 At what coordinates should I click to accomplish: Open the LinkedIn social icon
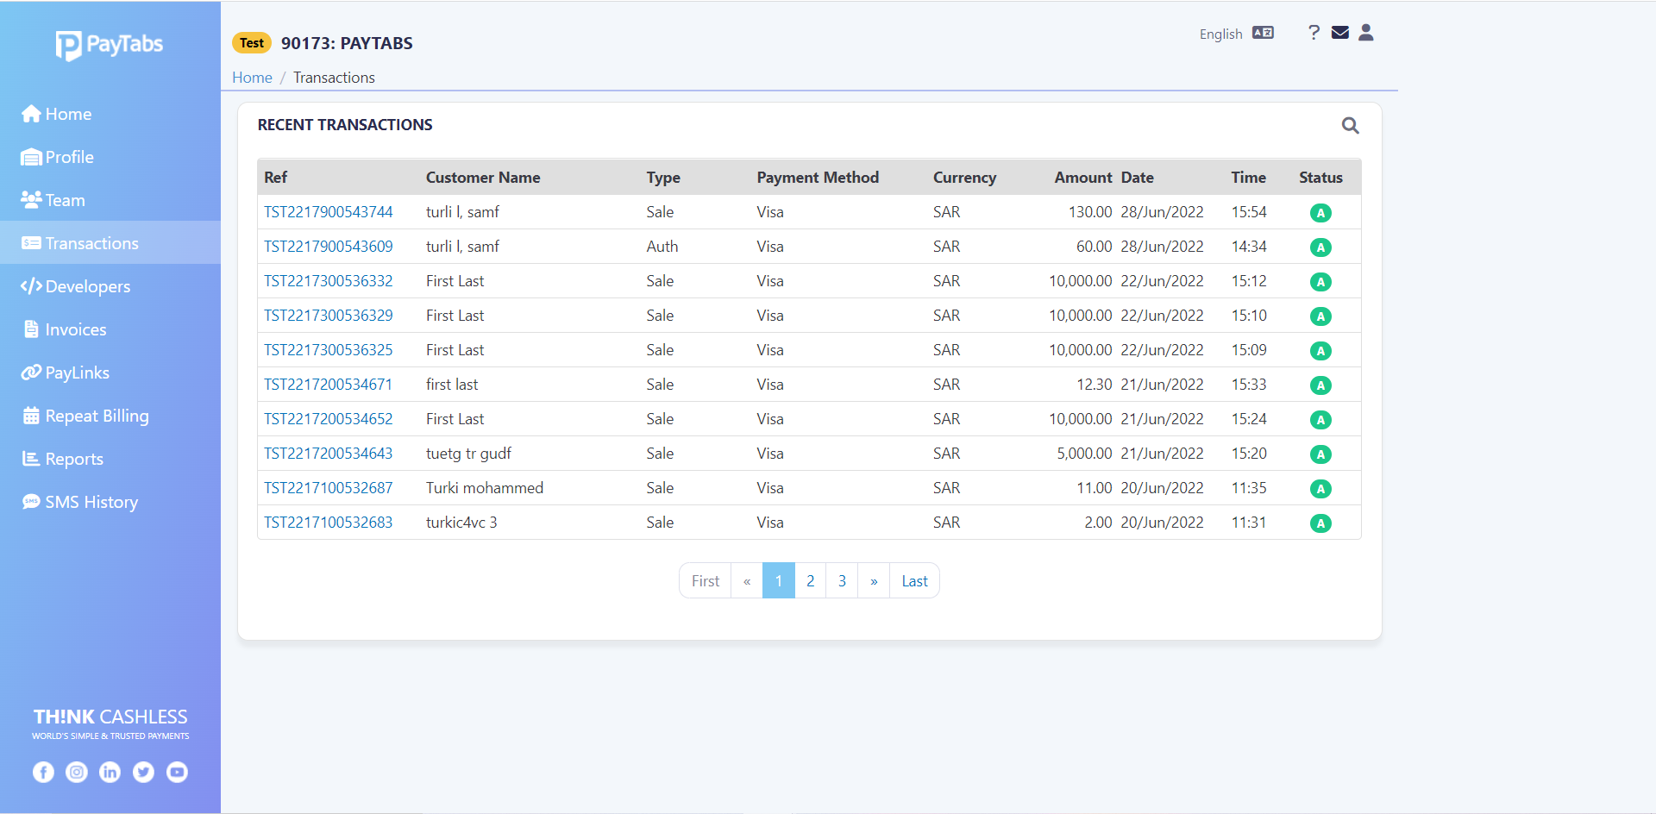pos(110,772)
